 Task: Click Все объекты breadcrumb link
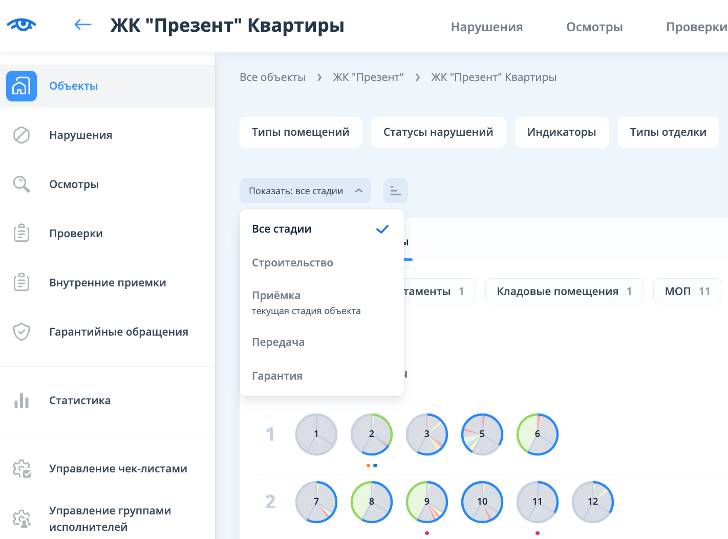272,77
